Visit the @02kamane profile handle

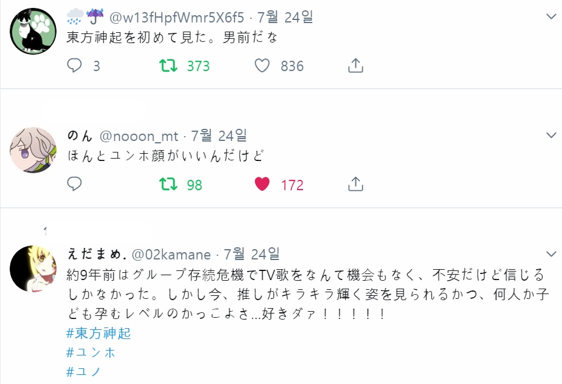(171, 255)
